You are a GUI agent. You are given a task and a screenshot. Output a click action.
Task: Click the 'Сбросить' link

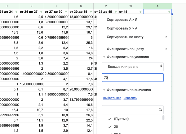130,98
